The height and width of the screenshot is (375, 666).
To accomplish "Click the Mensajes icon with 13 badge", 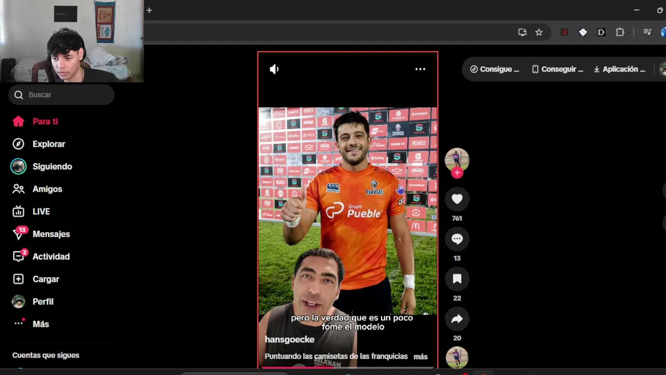I will [x=19, y=233].
